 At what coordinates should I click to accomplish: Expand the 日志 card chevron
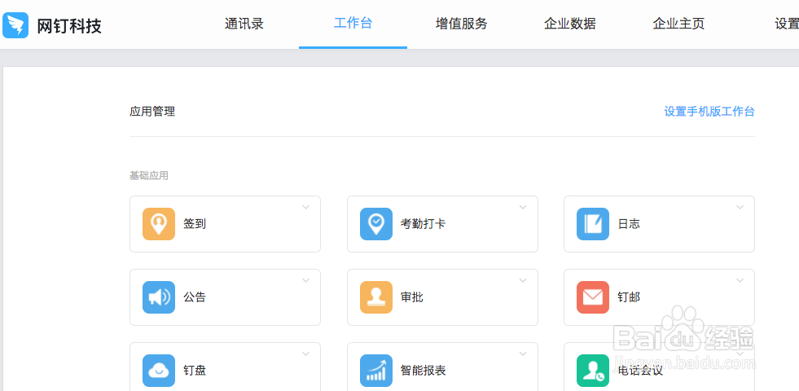click(x=740, y=207)
